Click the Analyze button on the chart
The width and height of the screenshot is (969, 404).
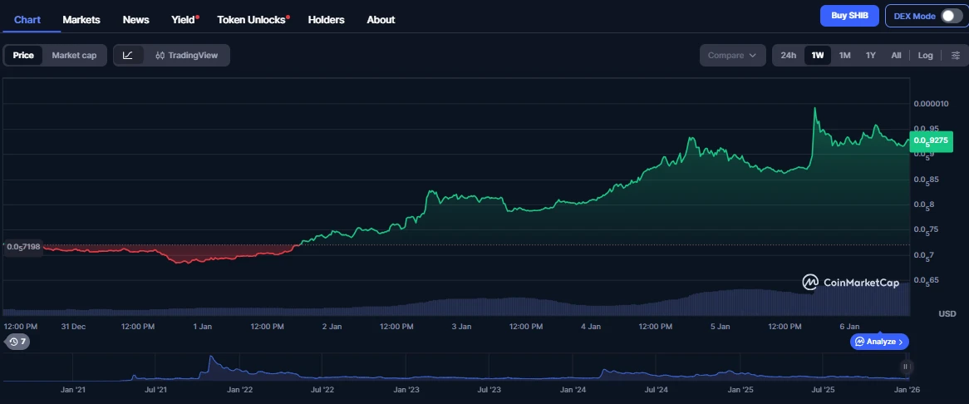[x=879, y=342]
